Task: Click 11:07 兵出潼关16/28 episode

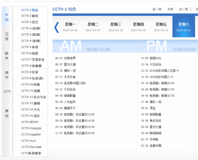Action: [75, 133]
